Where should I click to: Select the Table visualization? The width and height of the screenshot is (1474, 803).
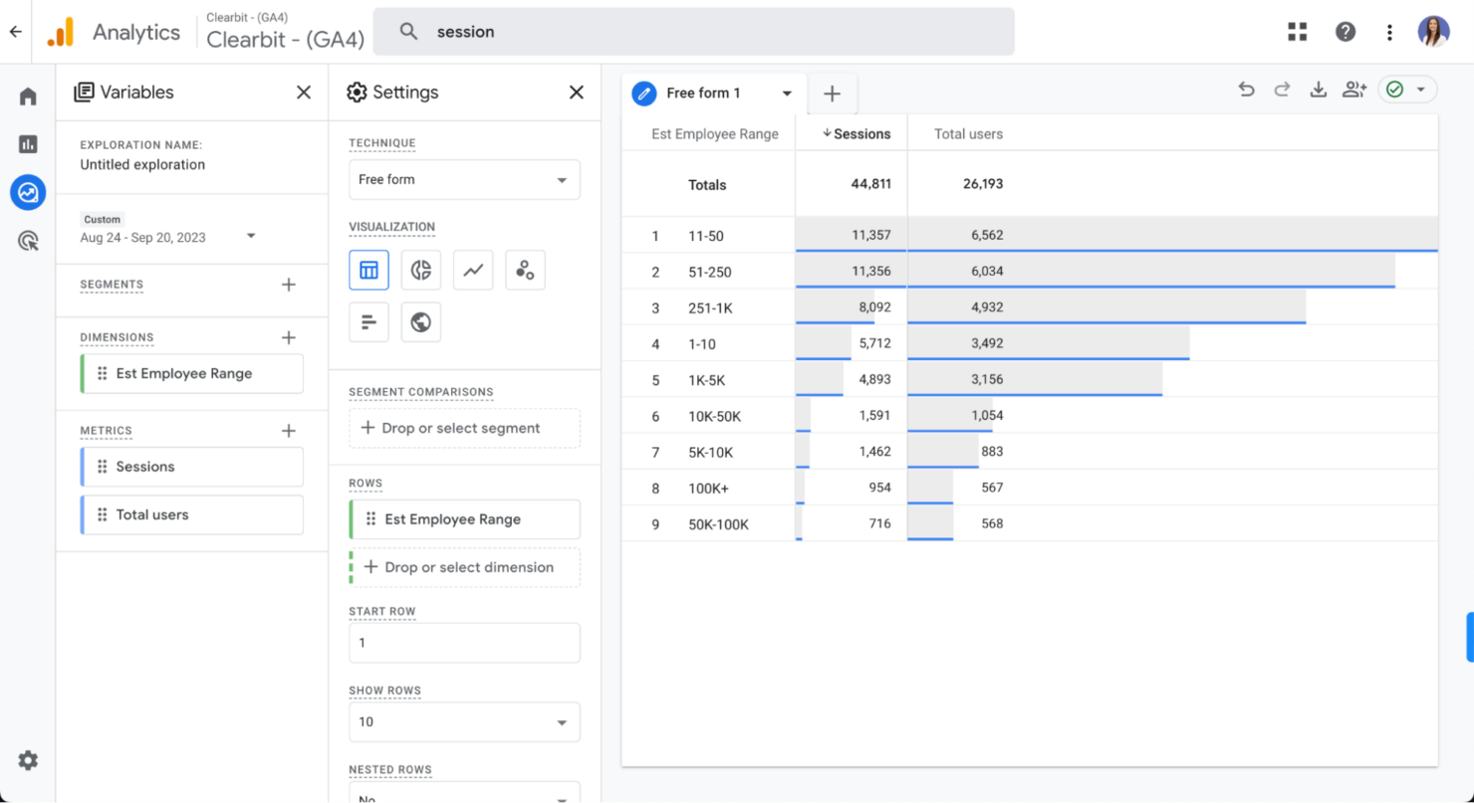point(368,270)
